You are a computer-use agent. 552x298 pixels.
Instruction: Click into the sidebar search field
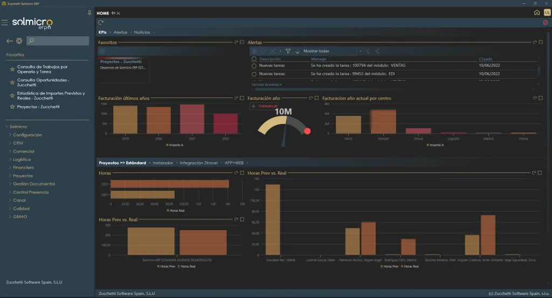(x=58, y=41)
